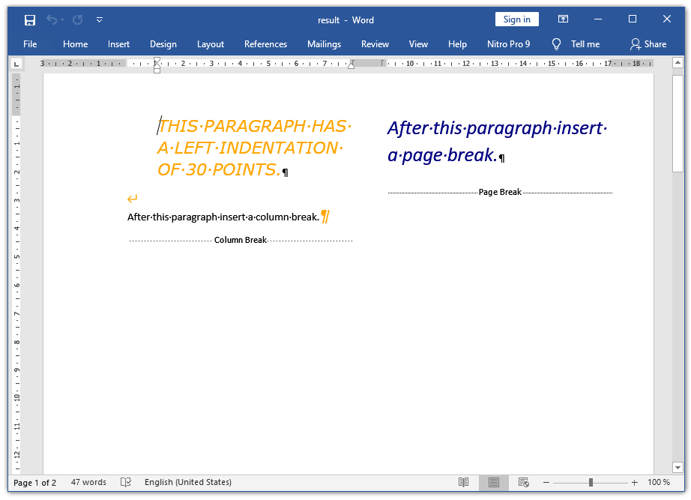Click the vertical scrollbar down arrow

click(678, 467)
